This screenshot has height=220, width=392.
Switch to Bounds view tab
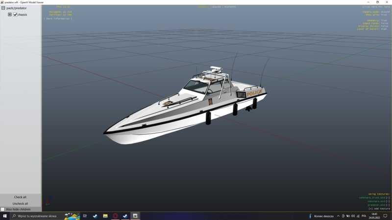[217, 7]
